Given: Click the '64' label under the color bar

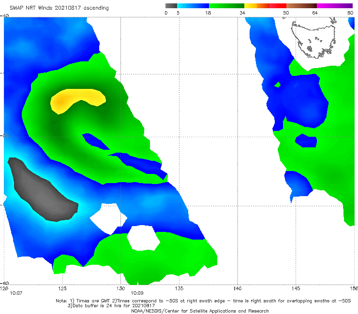Looking at the screenshot, I should click(315, 13).
